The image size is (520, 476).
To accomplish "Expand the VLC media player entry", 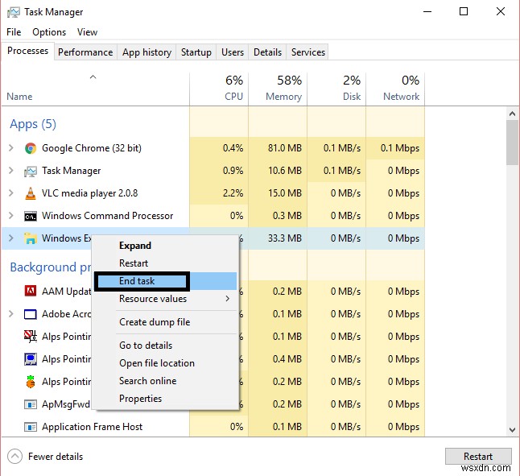I will coord(11,193).
